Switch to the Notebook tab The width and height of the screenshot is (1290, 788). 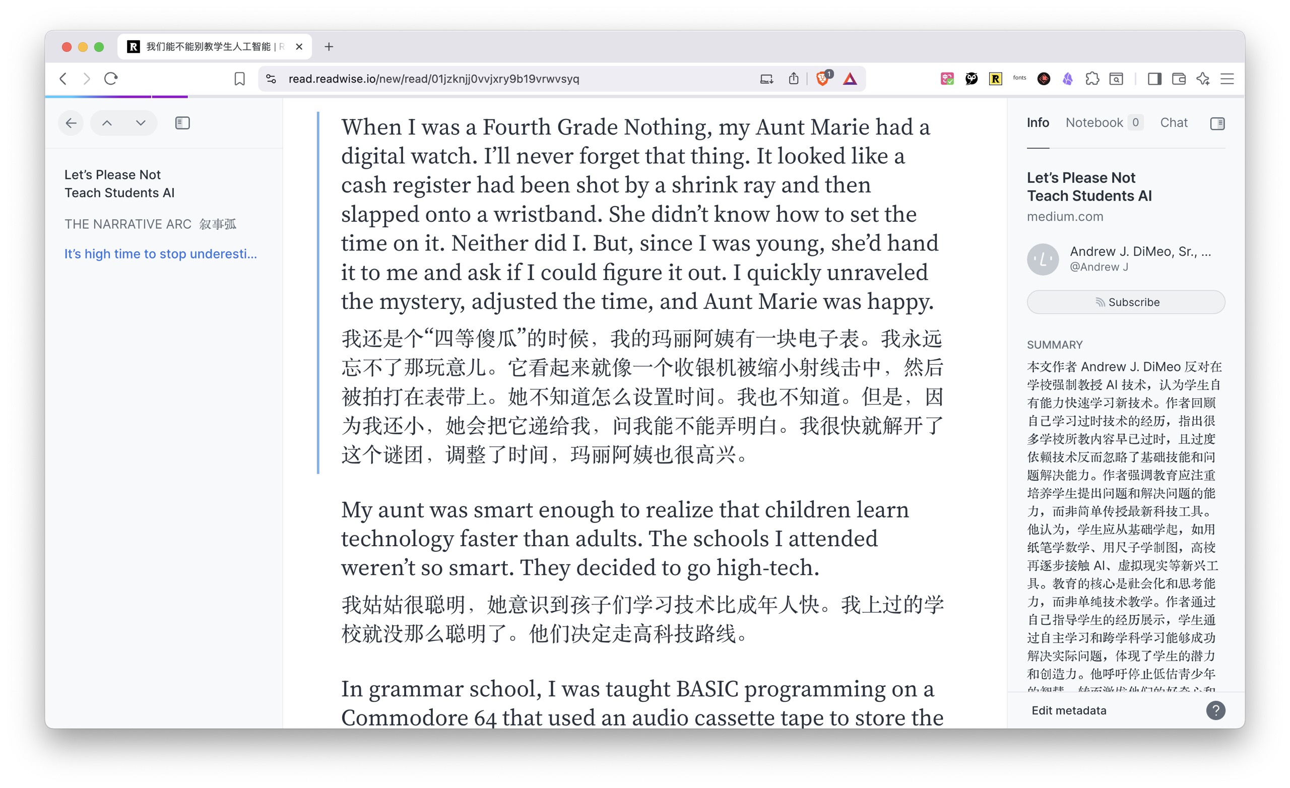1104,122
